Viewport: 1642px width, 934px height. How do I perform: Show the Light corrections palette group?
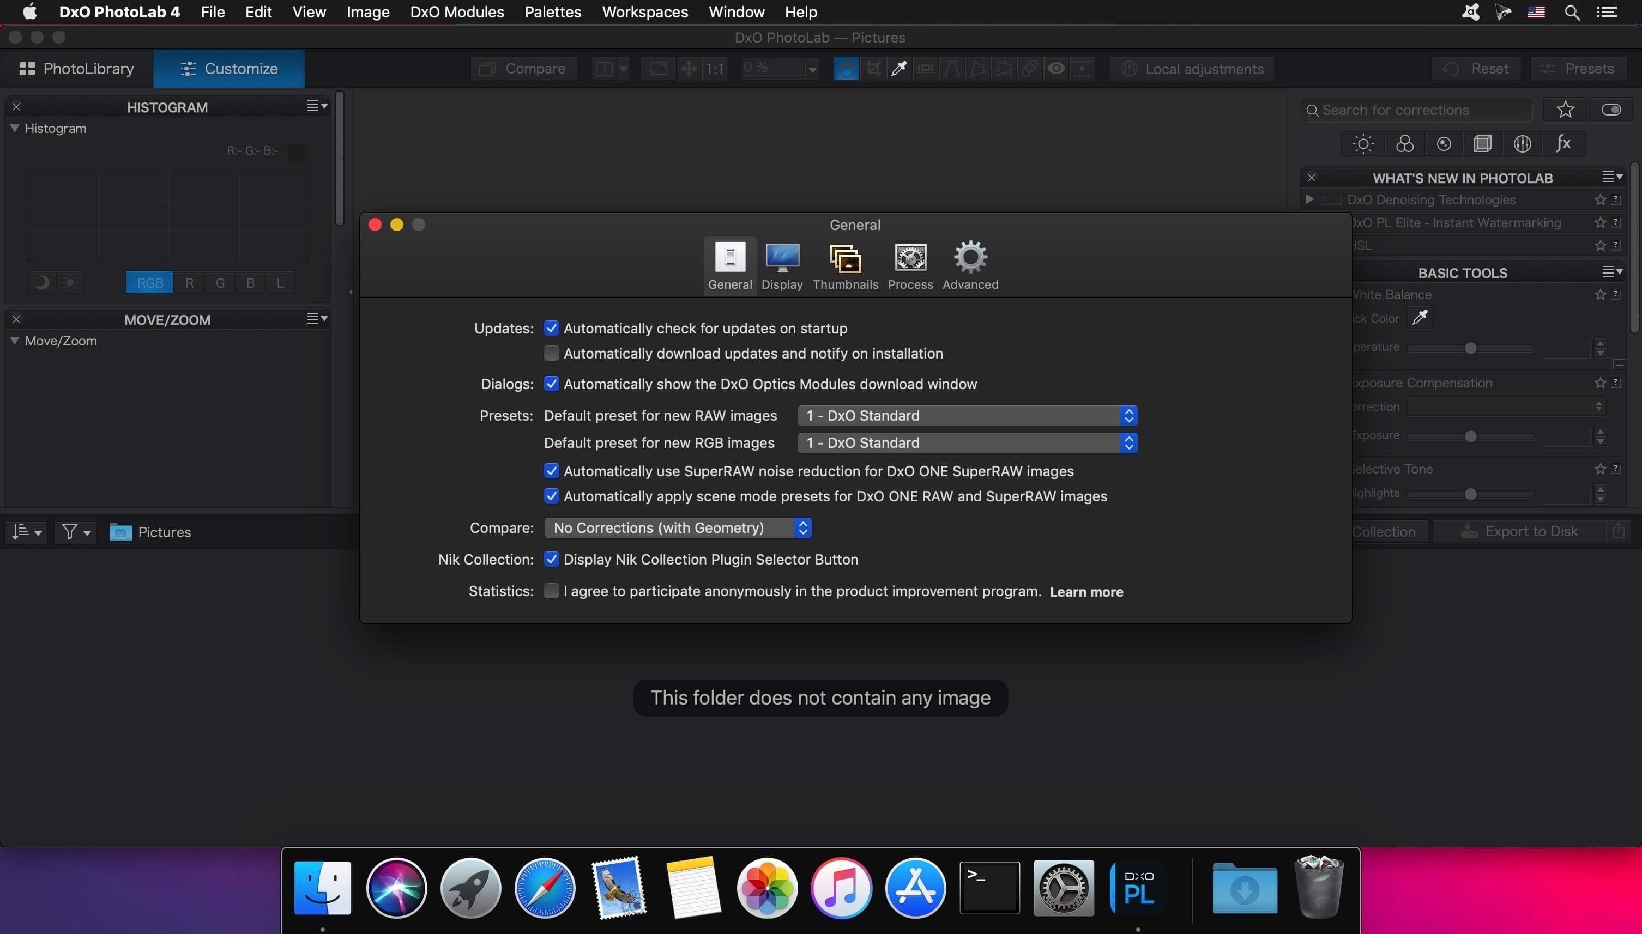[x=1363, y=144]
